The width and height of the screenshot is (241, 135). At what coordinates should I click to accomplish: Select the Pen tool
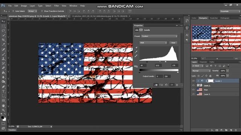tap(3, 87)
